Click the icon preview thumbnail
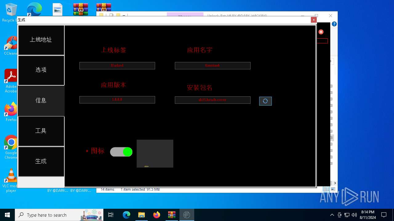Screen dimensions: 394x221 tap(155, 153)
